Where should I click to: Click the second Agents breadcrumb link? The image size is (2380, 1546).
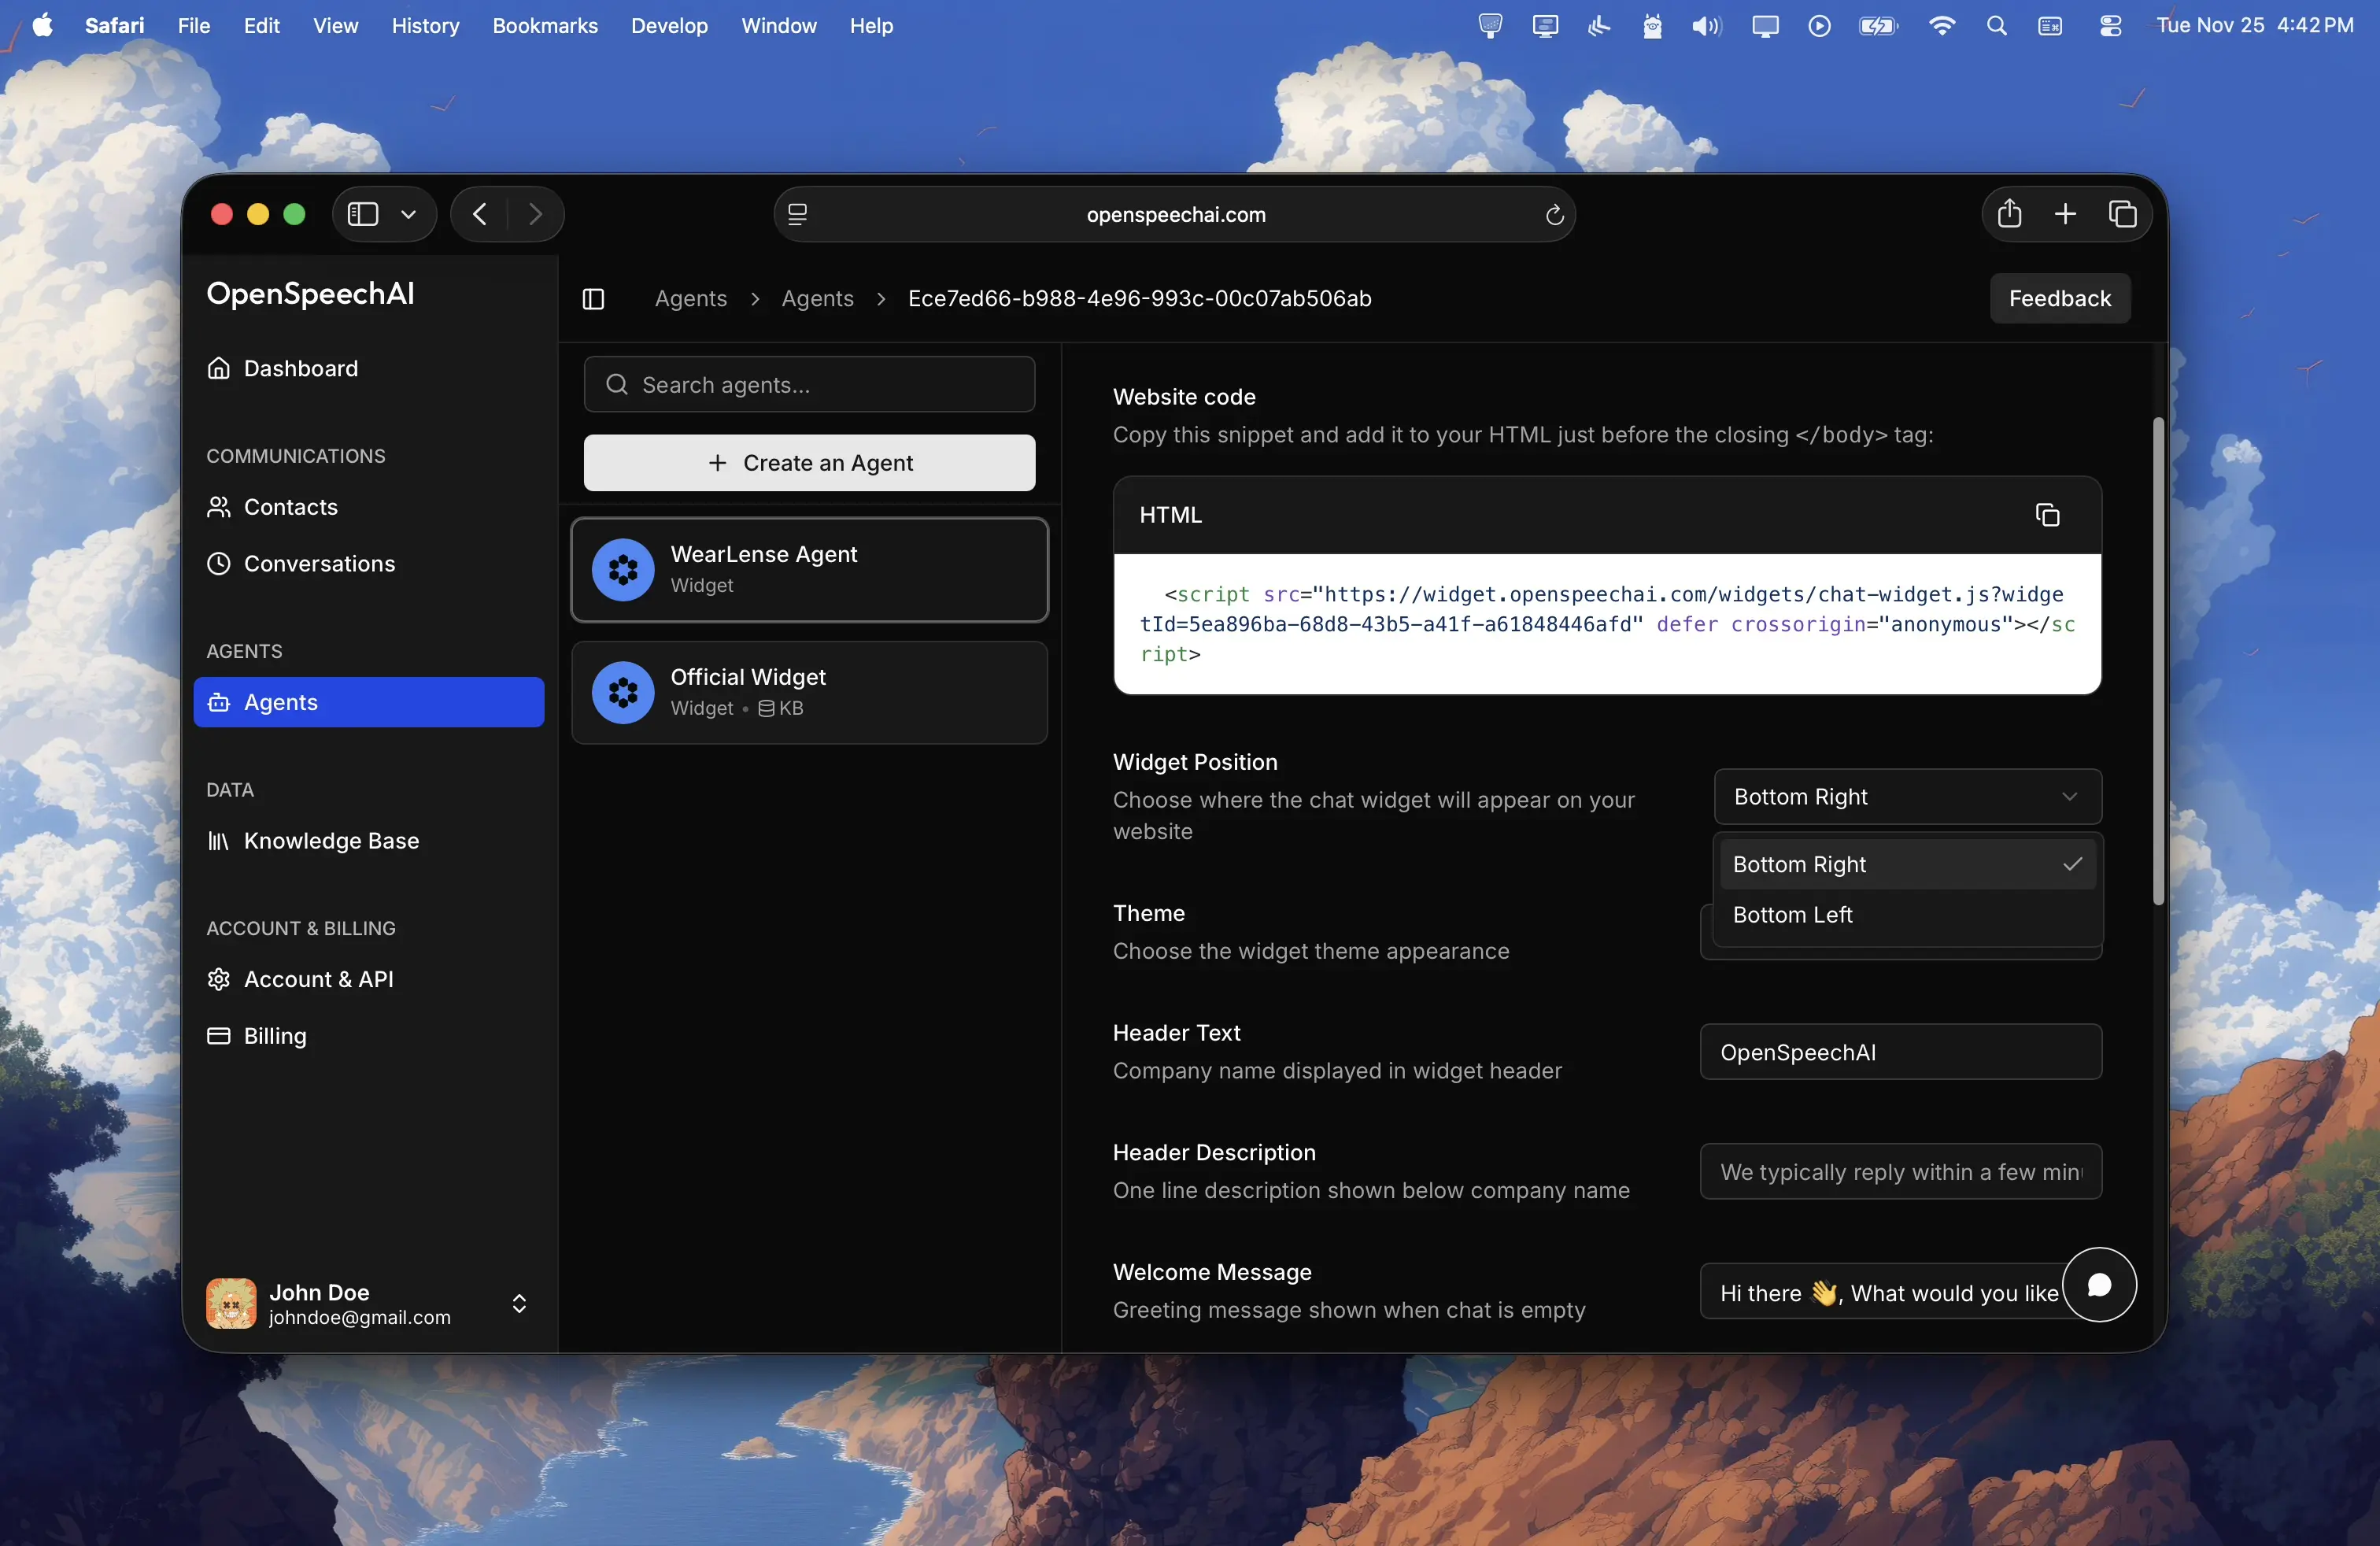click(x=817, y=299)
